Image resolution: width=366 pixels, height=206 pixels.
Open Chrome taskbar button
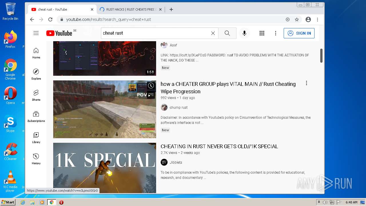click(x=51, y=202)
